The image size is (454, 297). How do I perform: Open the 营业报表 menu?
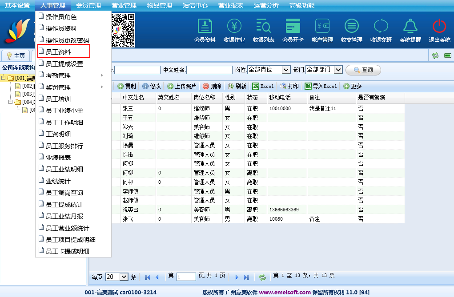point(230,5)
